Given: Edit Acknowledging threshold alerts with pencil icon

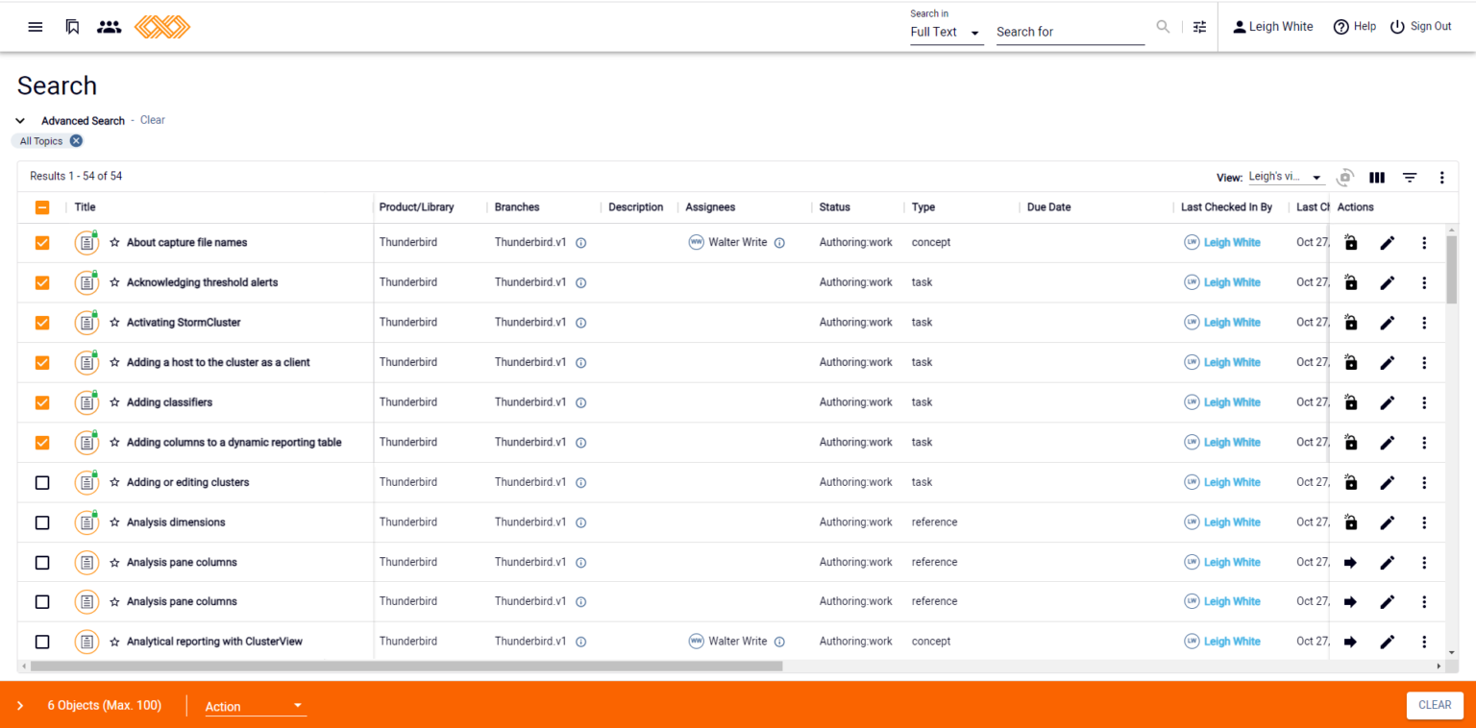Looking at the screenshot, I should point(1387,282).
